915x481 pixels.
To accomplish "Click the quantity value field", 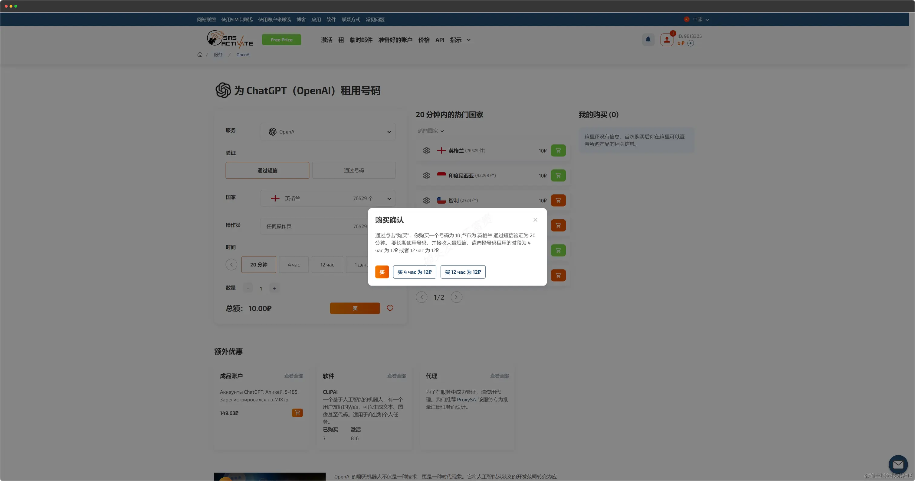I will click(261, 289).
